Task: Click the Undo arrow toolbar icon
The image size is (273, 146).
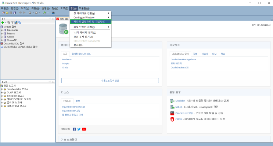Action: click(20, 13)
